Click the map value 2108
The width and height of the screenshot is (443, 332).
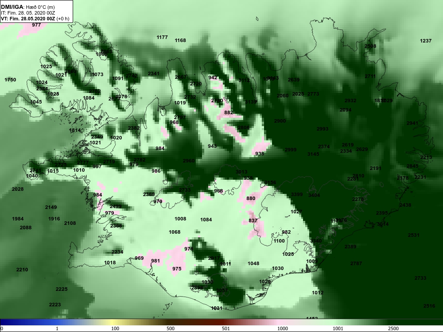pos(70,223)
